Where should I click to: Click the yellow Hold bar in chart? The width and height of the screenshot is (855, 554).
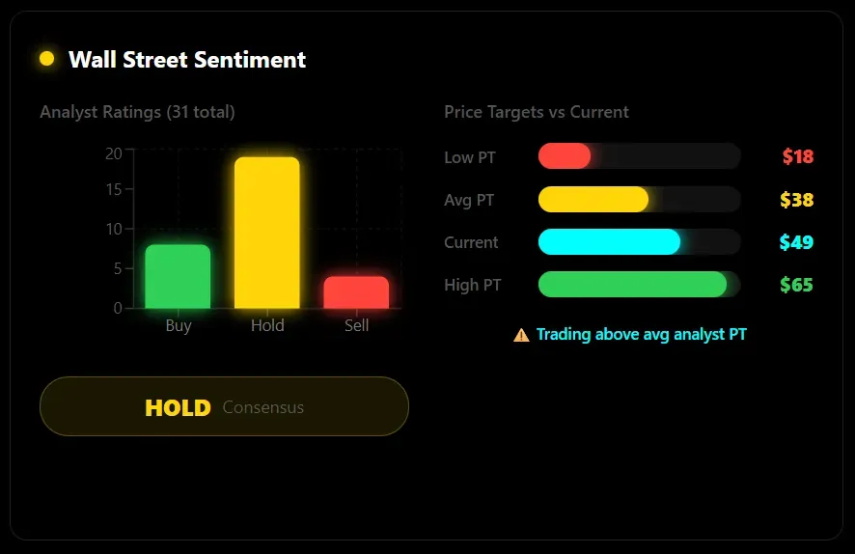[x=267, y=233]
